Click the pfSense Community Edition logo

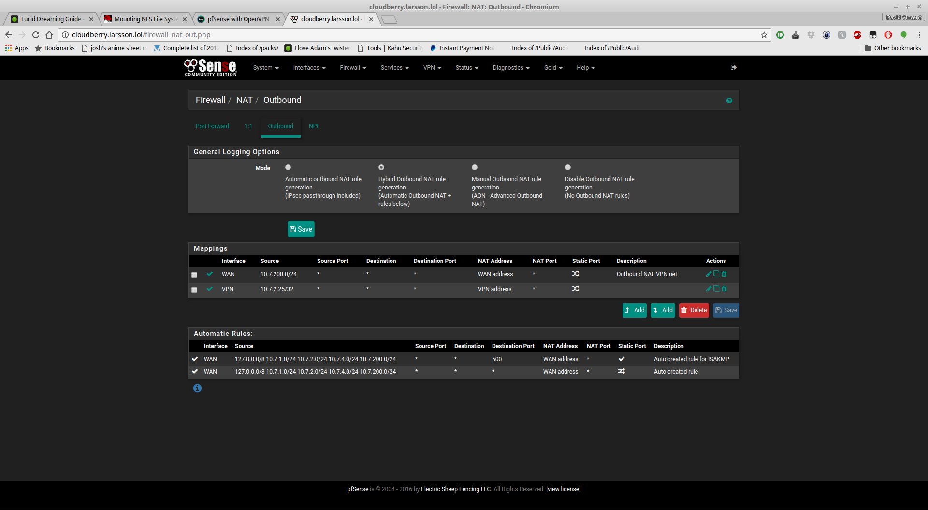click(x=210, y=68)
